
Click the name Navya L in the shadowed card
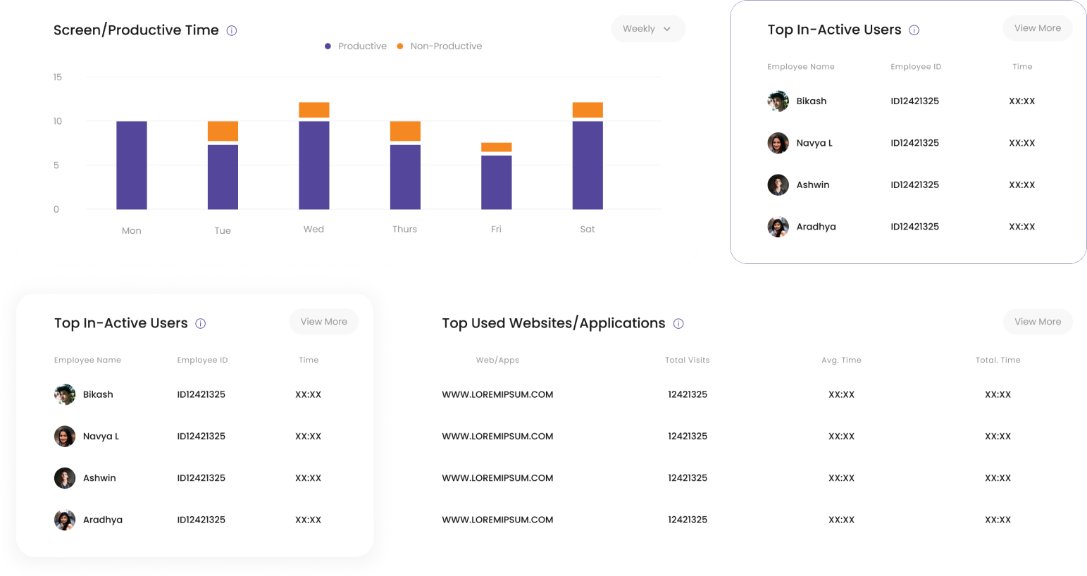(101, 437)
